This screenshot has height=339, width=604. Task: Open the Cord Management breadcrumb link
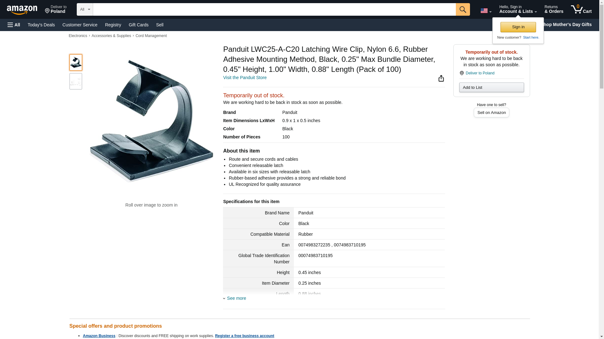click(151, 36)
